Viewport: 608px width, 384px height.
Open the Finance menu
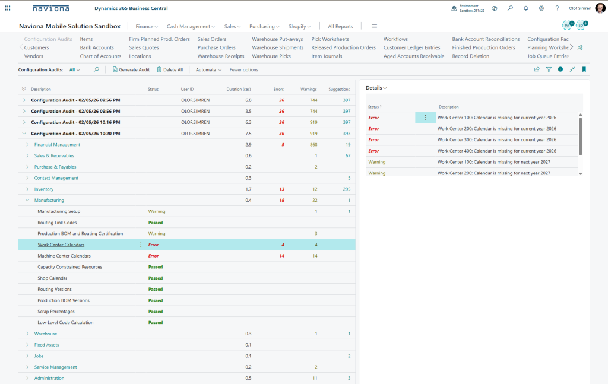tap(147, 26)
